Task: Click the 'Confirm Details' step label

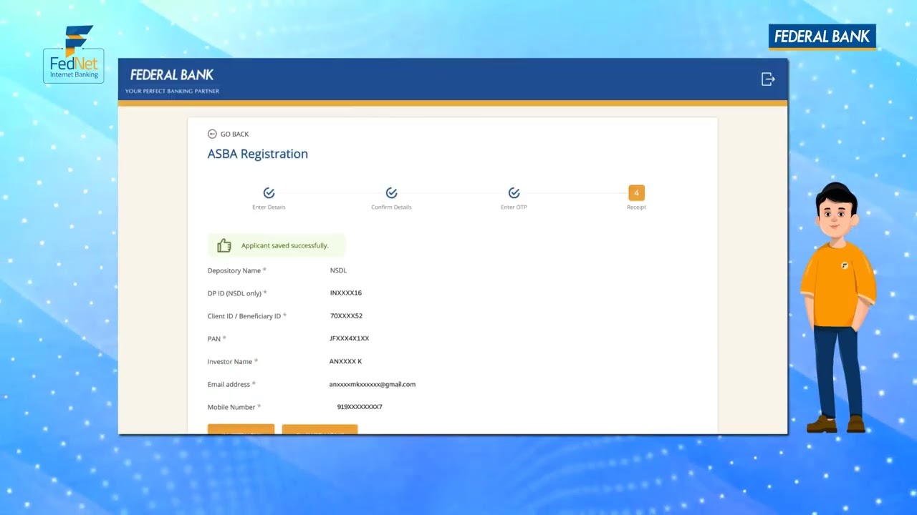Action: click(391, 207)
